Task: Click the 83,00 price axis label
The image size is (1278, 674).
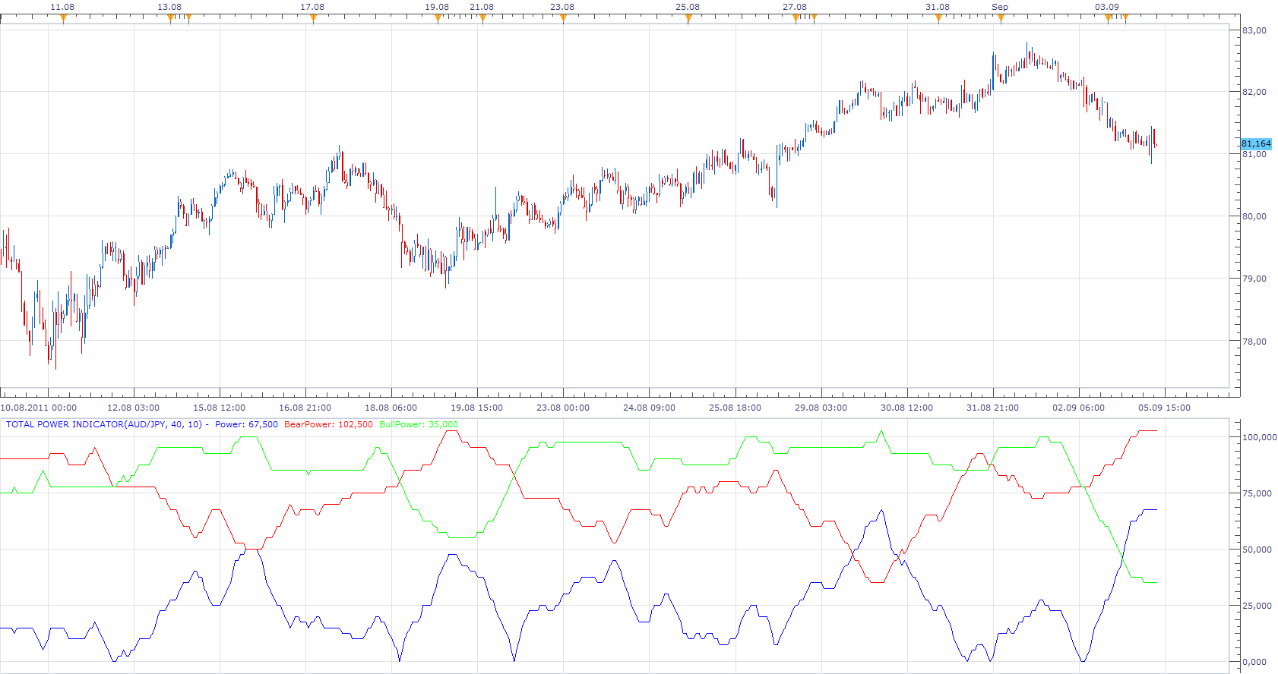Action: pos(1254,30)
